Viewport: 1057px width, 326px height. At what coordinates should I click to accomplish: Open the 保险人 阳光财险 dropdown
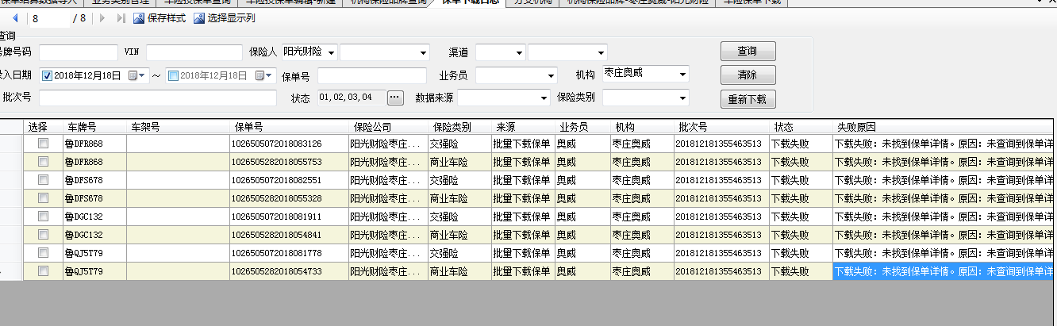click(330, 52)
